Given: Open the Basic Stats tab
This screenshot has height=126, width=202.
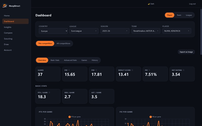Looking at the screenshot, I should 55,60.
